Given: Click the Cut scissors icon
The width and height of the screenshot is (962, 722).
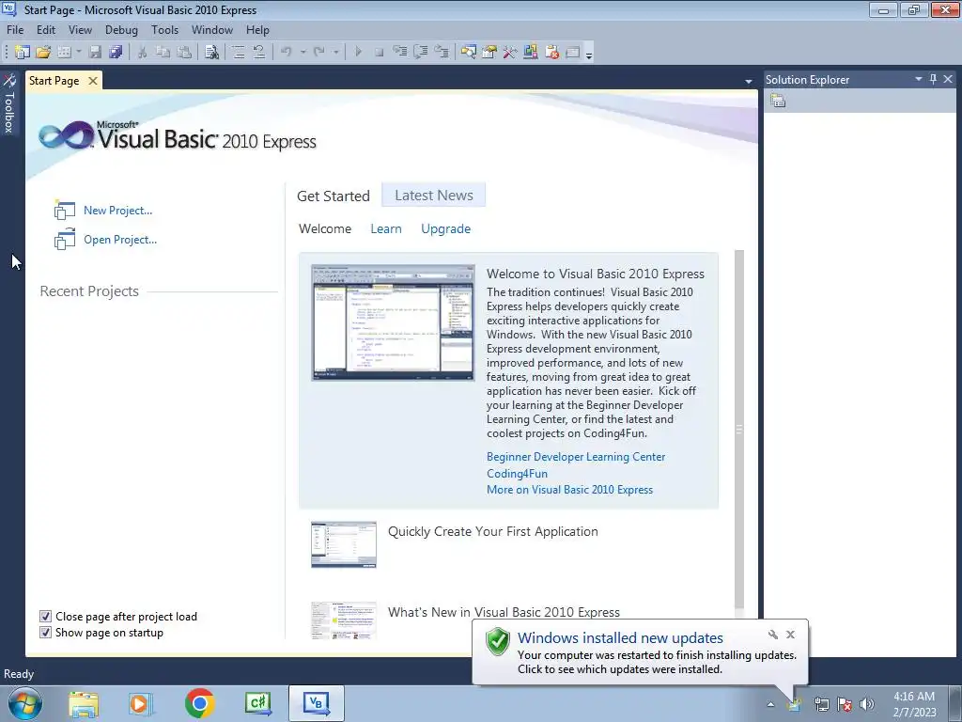Looking at the screenshot, I should tap(142, 53).
